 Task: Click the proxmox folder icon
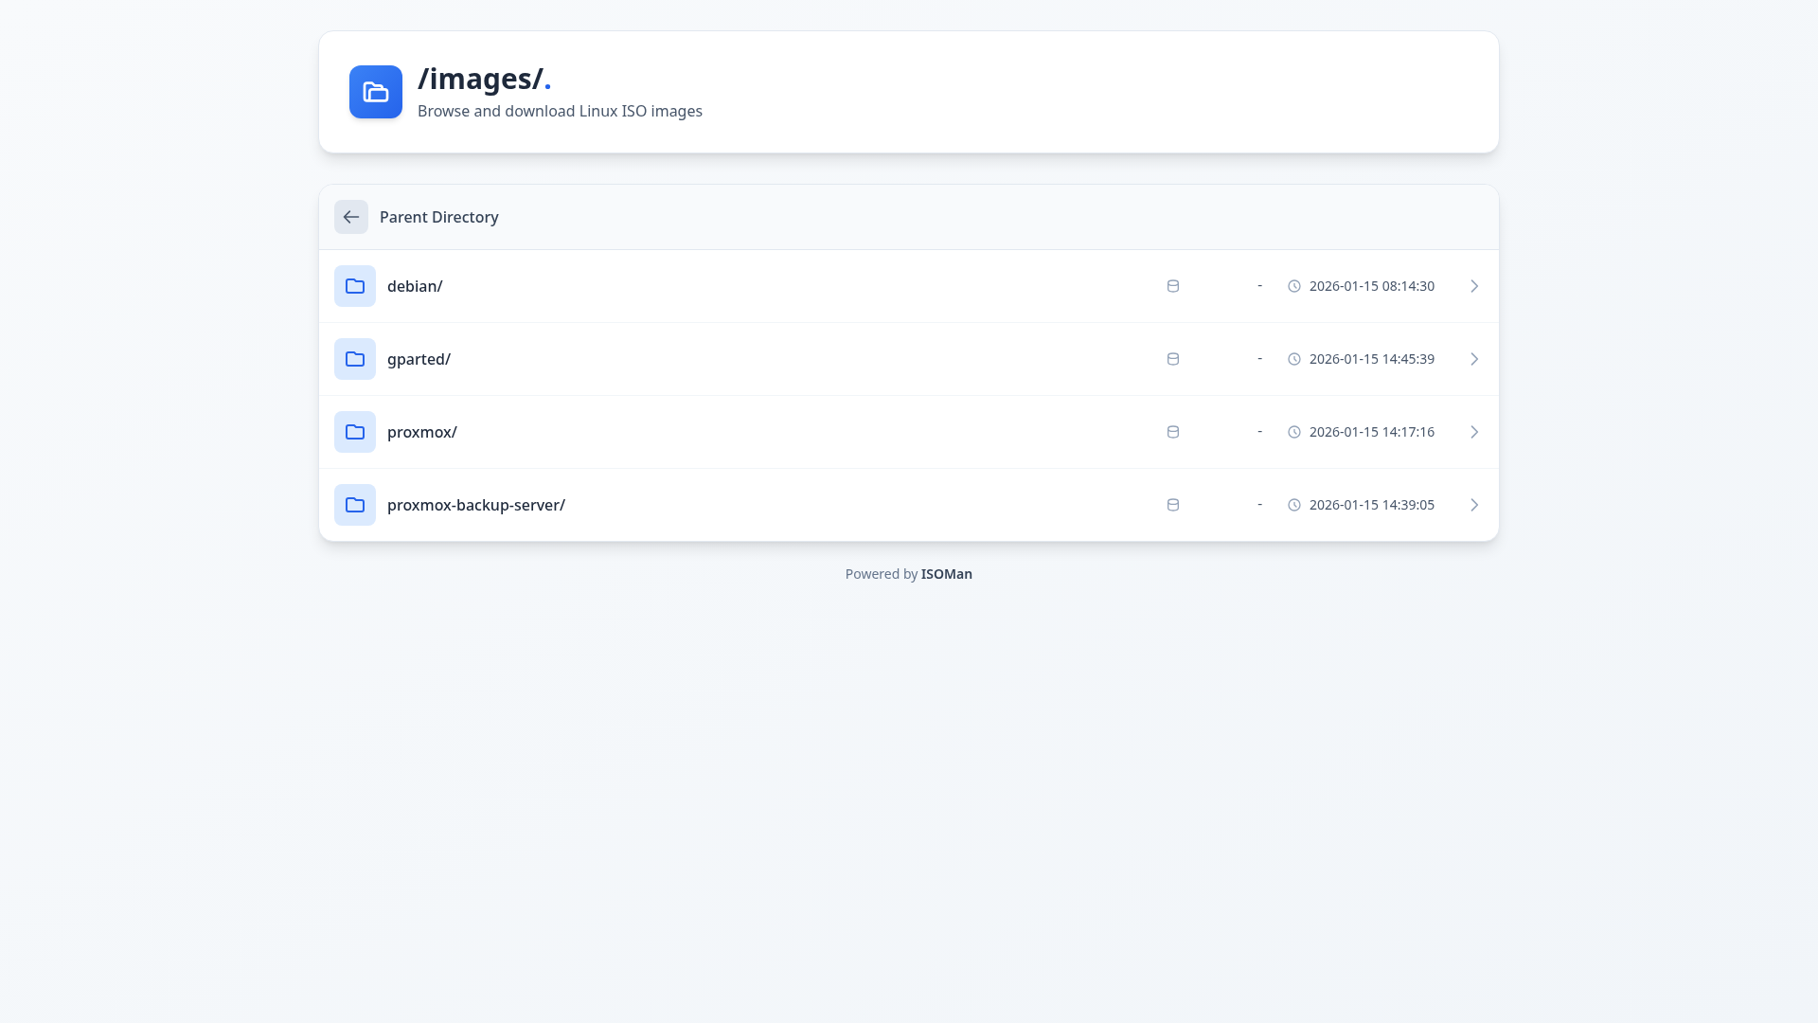[355, 432]
